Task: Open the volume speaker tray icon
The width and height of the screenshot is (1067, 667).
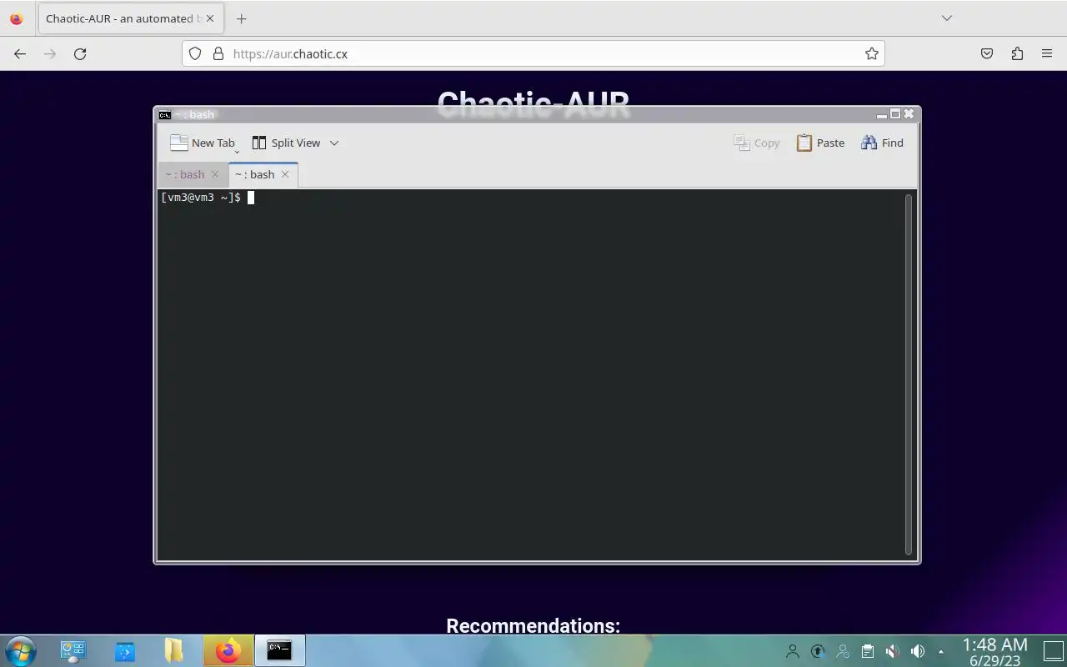Action: 918,651
